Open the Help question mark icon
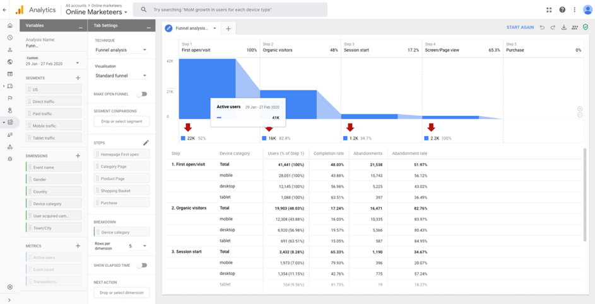The width and height of the screenshot is (595, 304). pos(562,9)
